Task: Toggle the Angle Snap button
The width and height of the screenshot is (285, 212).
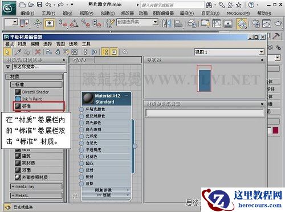Action: click(74, 23)
